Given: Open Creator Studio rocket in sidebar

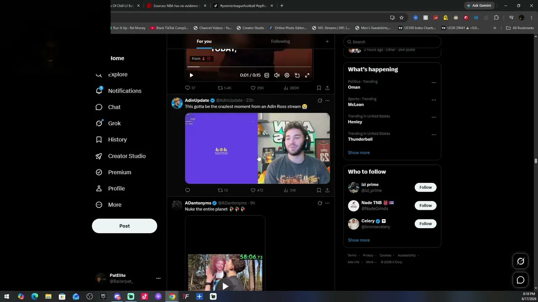Looking at the screenshot, I should pyautogui.click(x=121, y=156).
